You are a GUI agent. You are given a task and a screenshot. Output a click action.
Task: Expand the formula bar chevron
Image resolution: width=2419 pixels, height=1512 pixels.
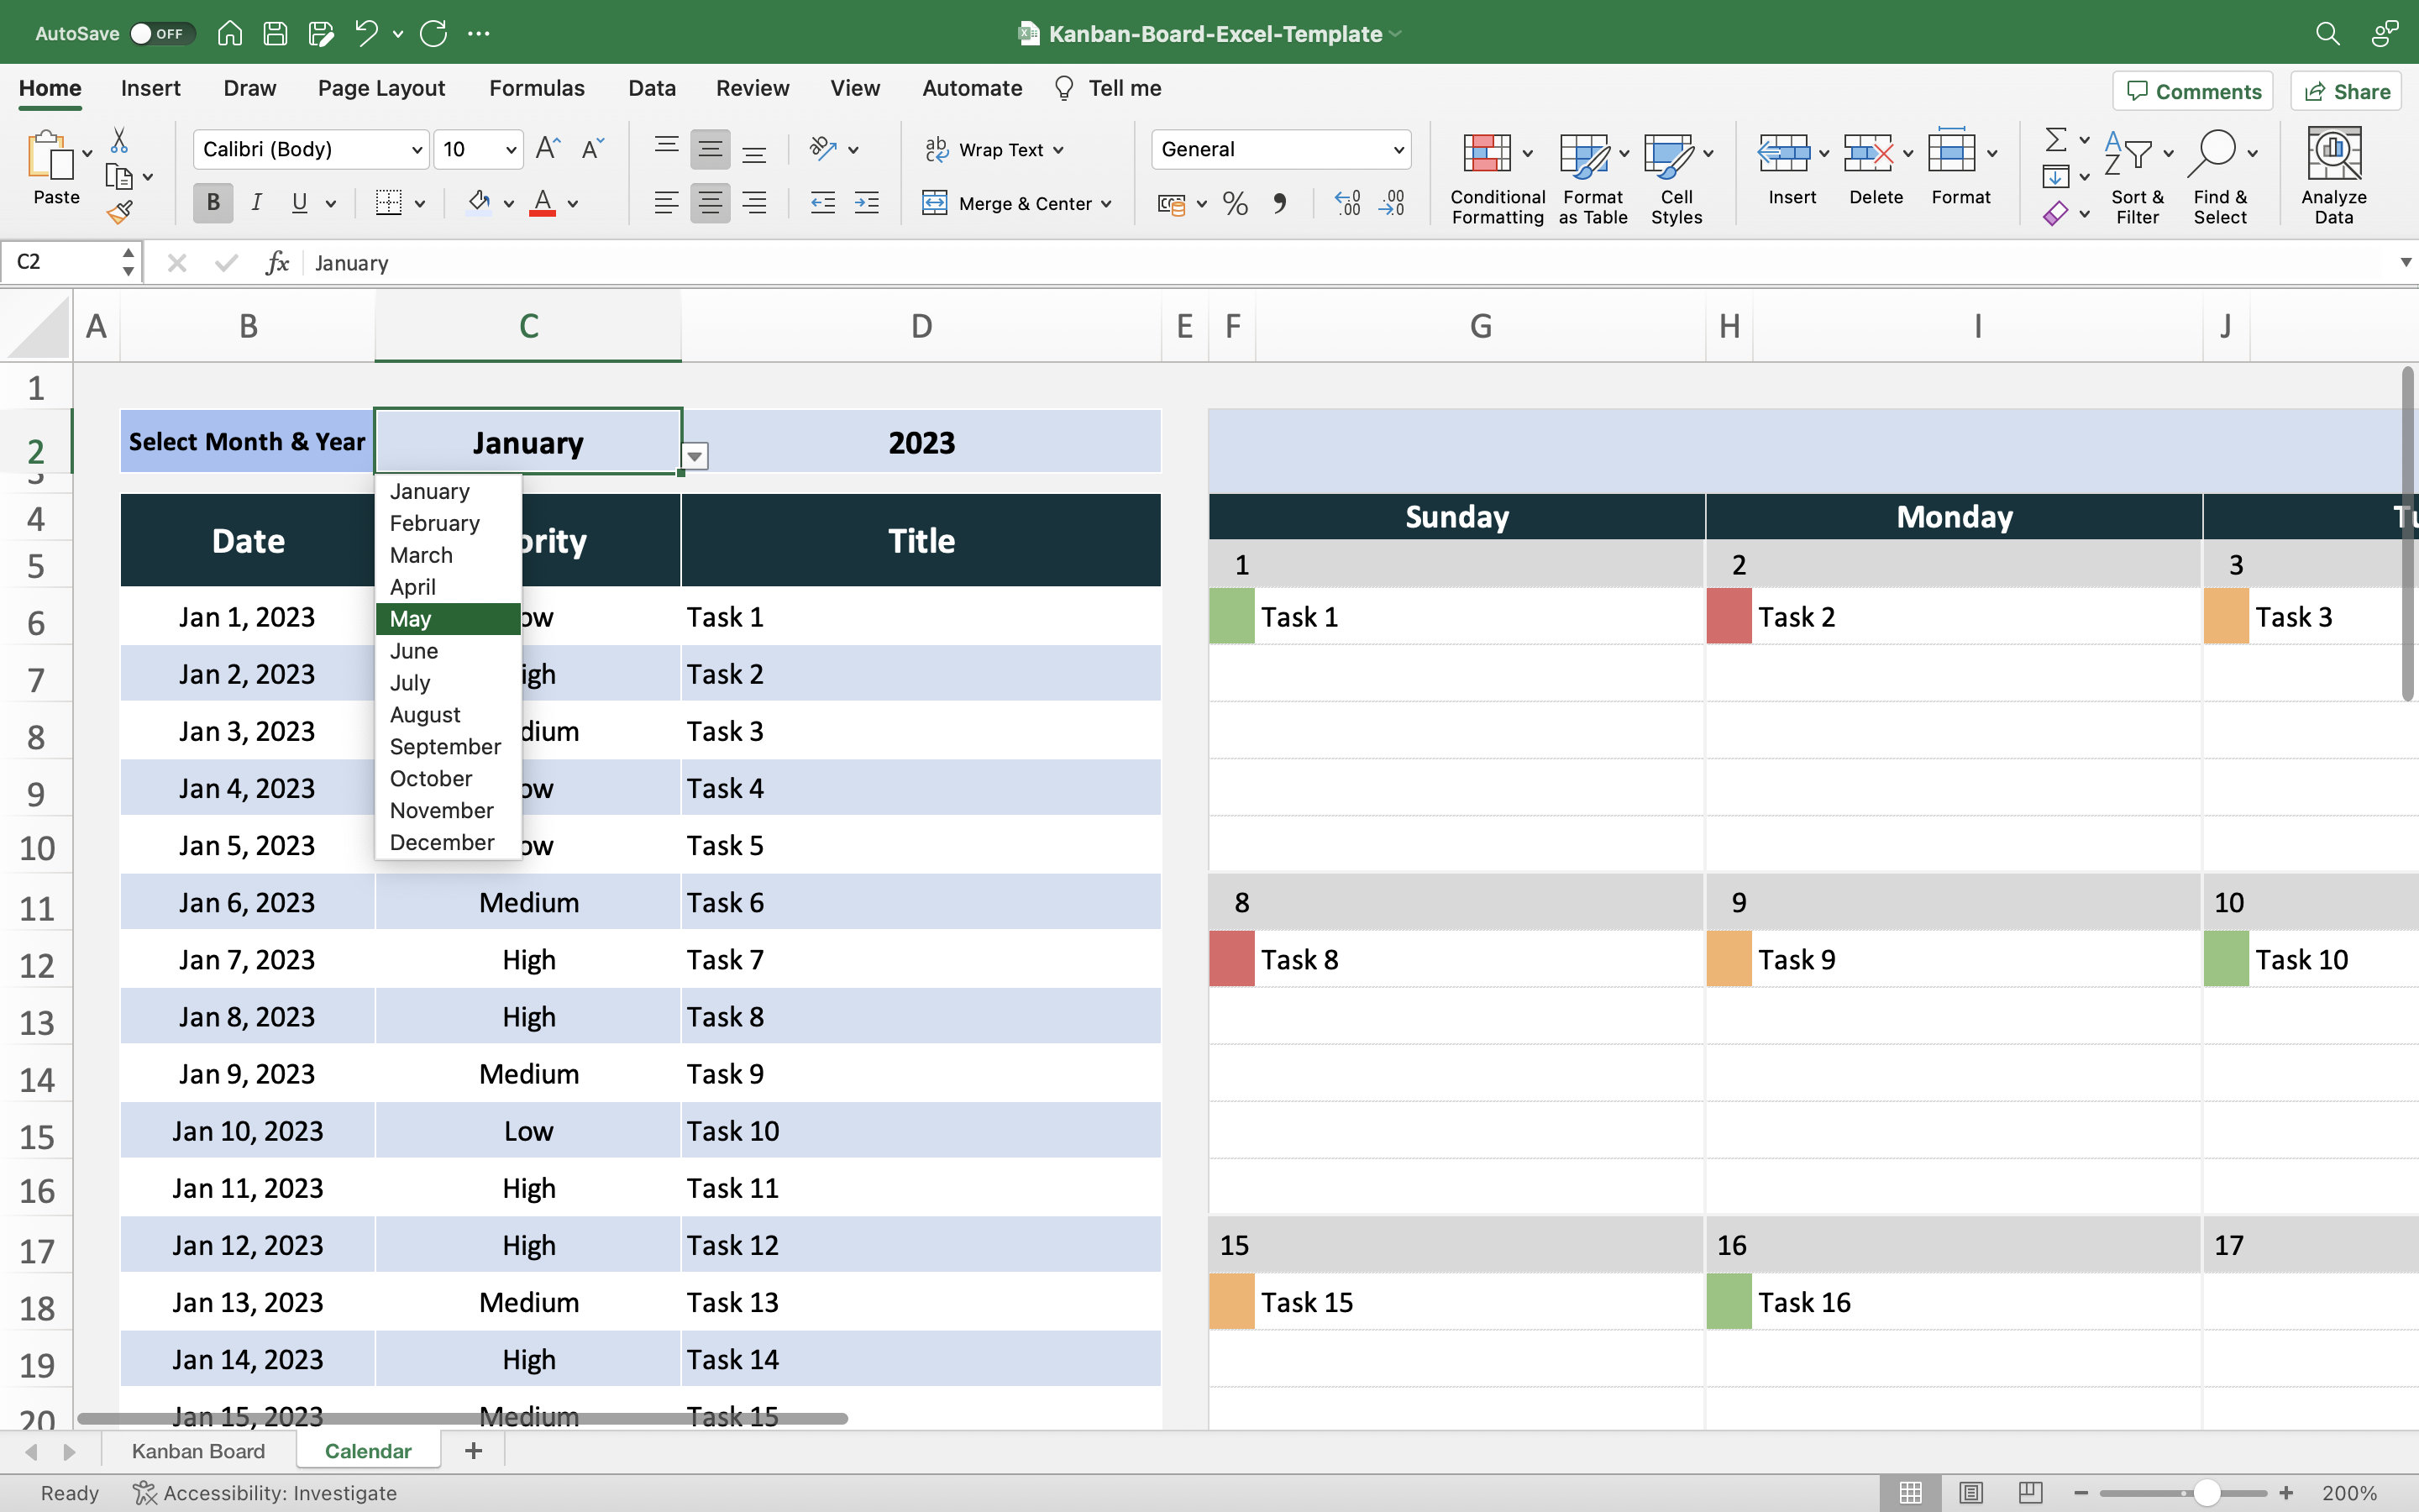pos(2405,262)
